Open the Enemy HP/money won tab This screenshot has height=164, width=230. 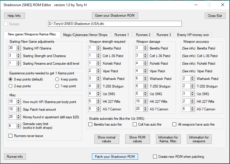pos(193,35)
